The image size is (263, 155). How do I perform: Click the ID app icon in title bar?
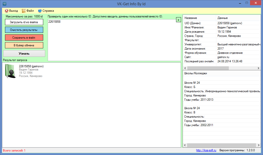tap(4, 4)
